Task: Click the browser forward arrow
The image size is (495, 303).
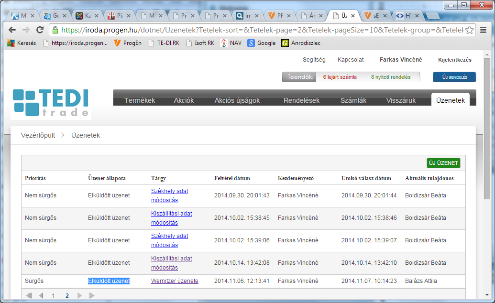Action: tap(26, 30)
